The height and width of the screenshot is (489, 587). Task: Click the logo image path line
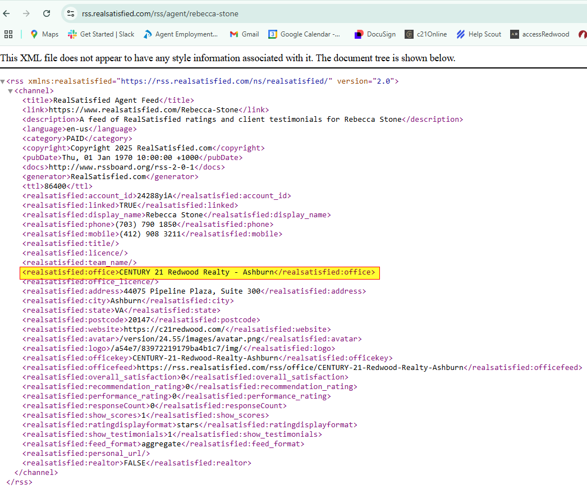point(179,349)
